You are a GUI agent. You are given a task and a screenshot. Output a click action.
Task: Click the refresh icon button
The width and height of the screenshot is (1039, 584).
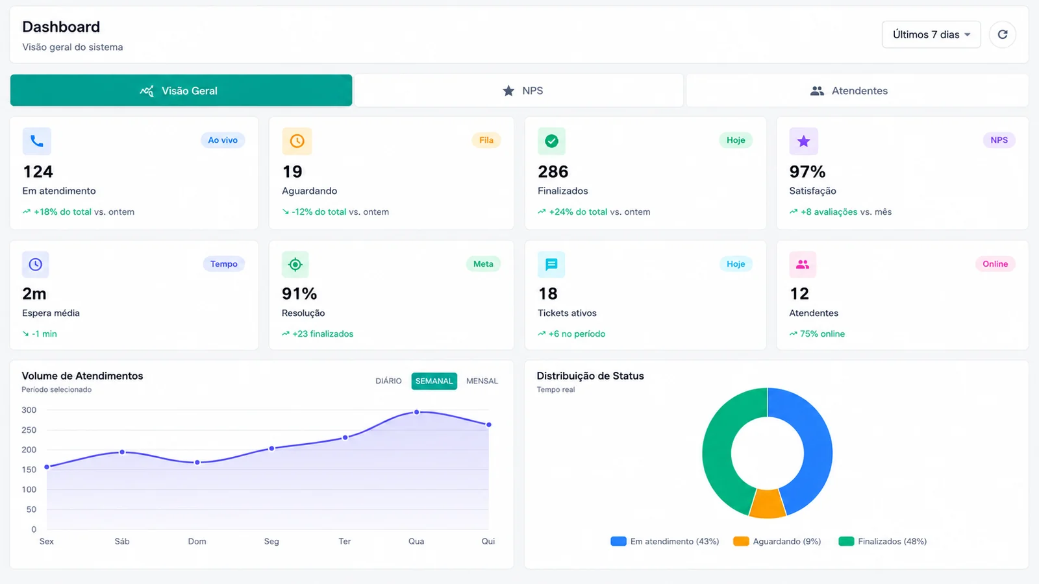click(1002, 34)
